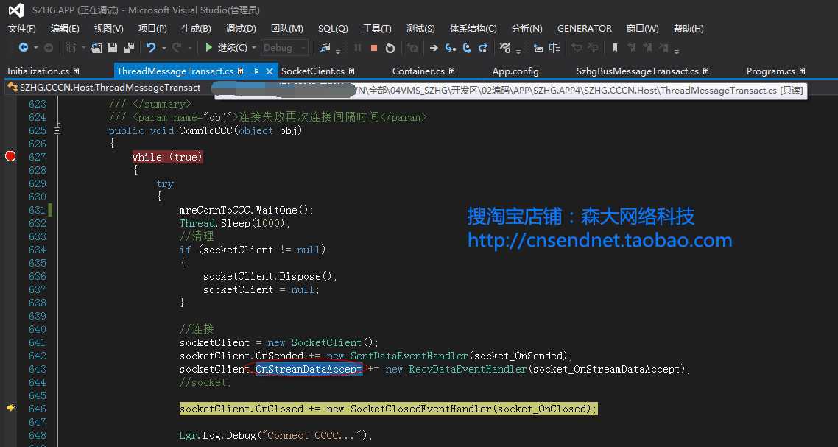This screenshot has width=838, height=447.
Task: Click the Toggle Bookmark icon
Action: [x=615, y=48]
